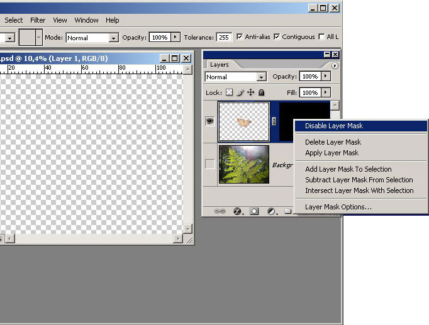Image resolution: width=429 pixels, height=325 pixels.
Task: Choose Subtract Layer Mask From Selection
Action: [361, 180]
